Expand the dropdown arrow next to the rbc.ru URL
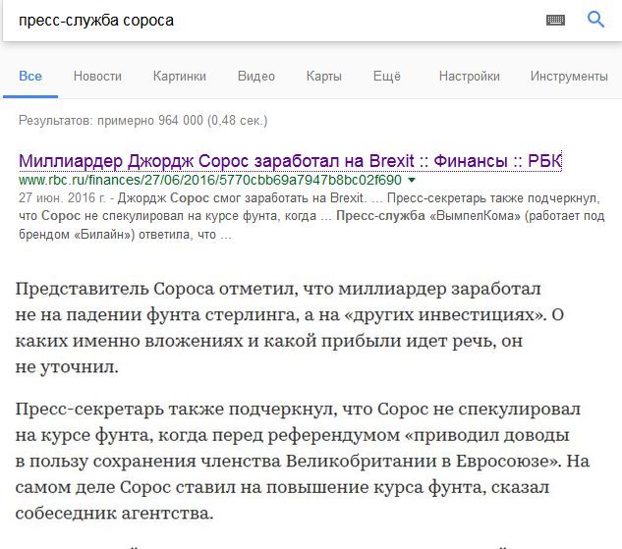This screenshot has width=622, height=549. pyautogui.click(x=412, y=181)
